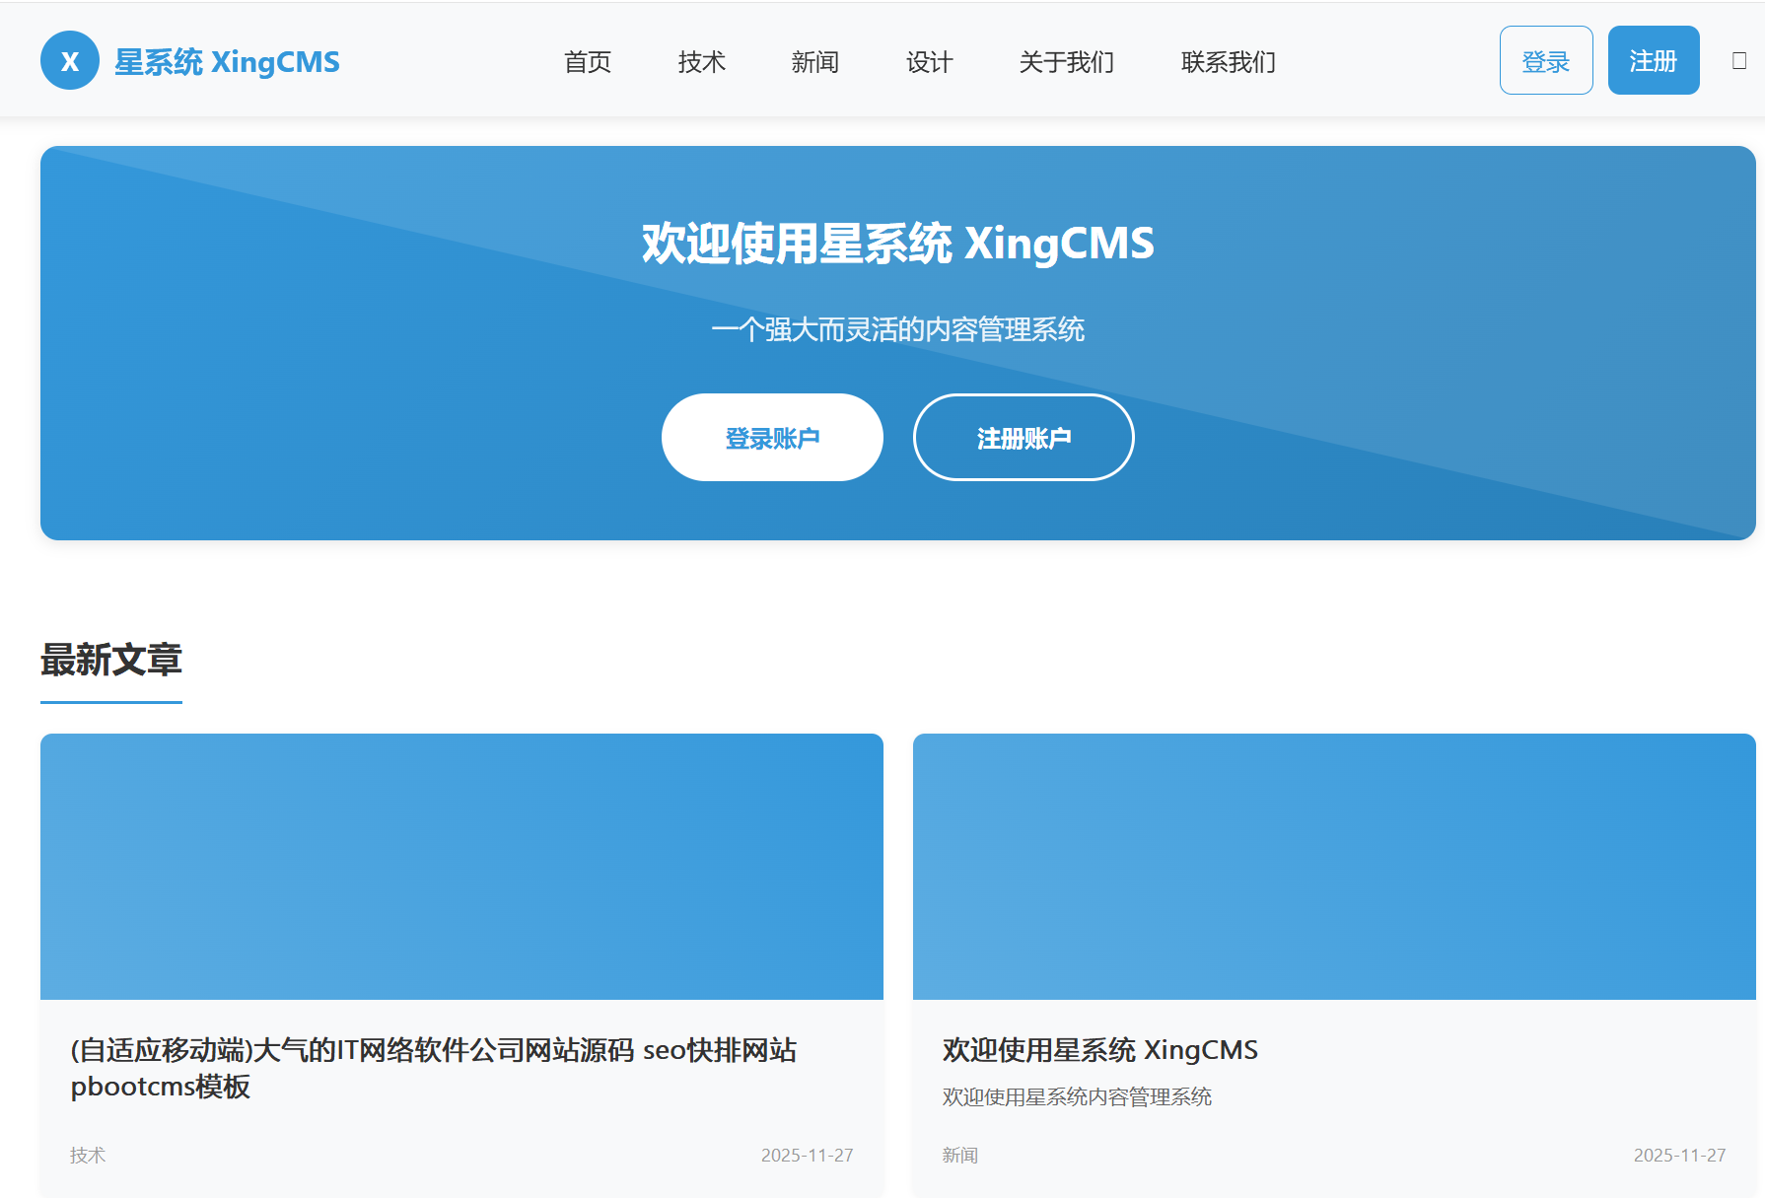Click the 新闻 category label on article card

[x=961, y=1155]
